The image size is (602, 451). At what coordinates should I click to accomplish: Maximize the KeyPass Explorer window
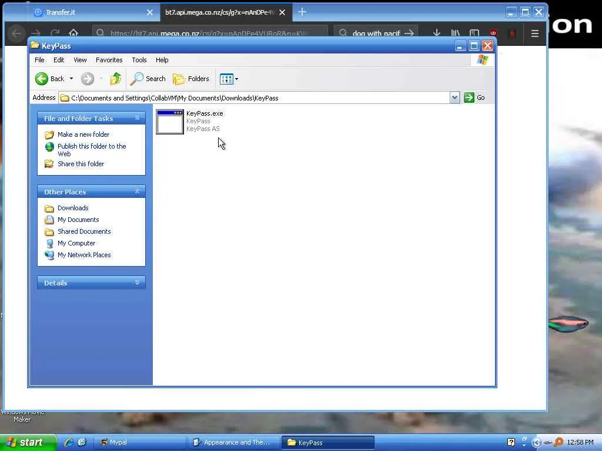pyautogui.click(x=474, y=46)
